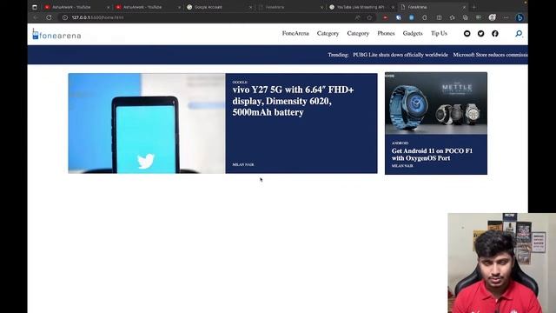Click the Read aloud icon in the address bar
The image size is (556, 313).
pos(357,17)
